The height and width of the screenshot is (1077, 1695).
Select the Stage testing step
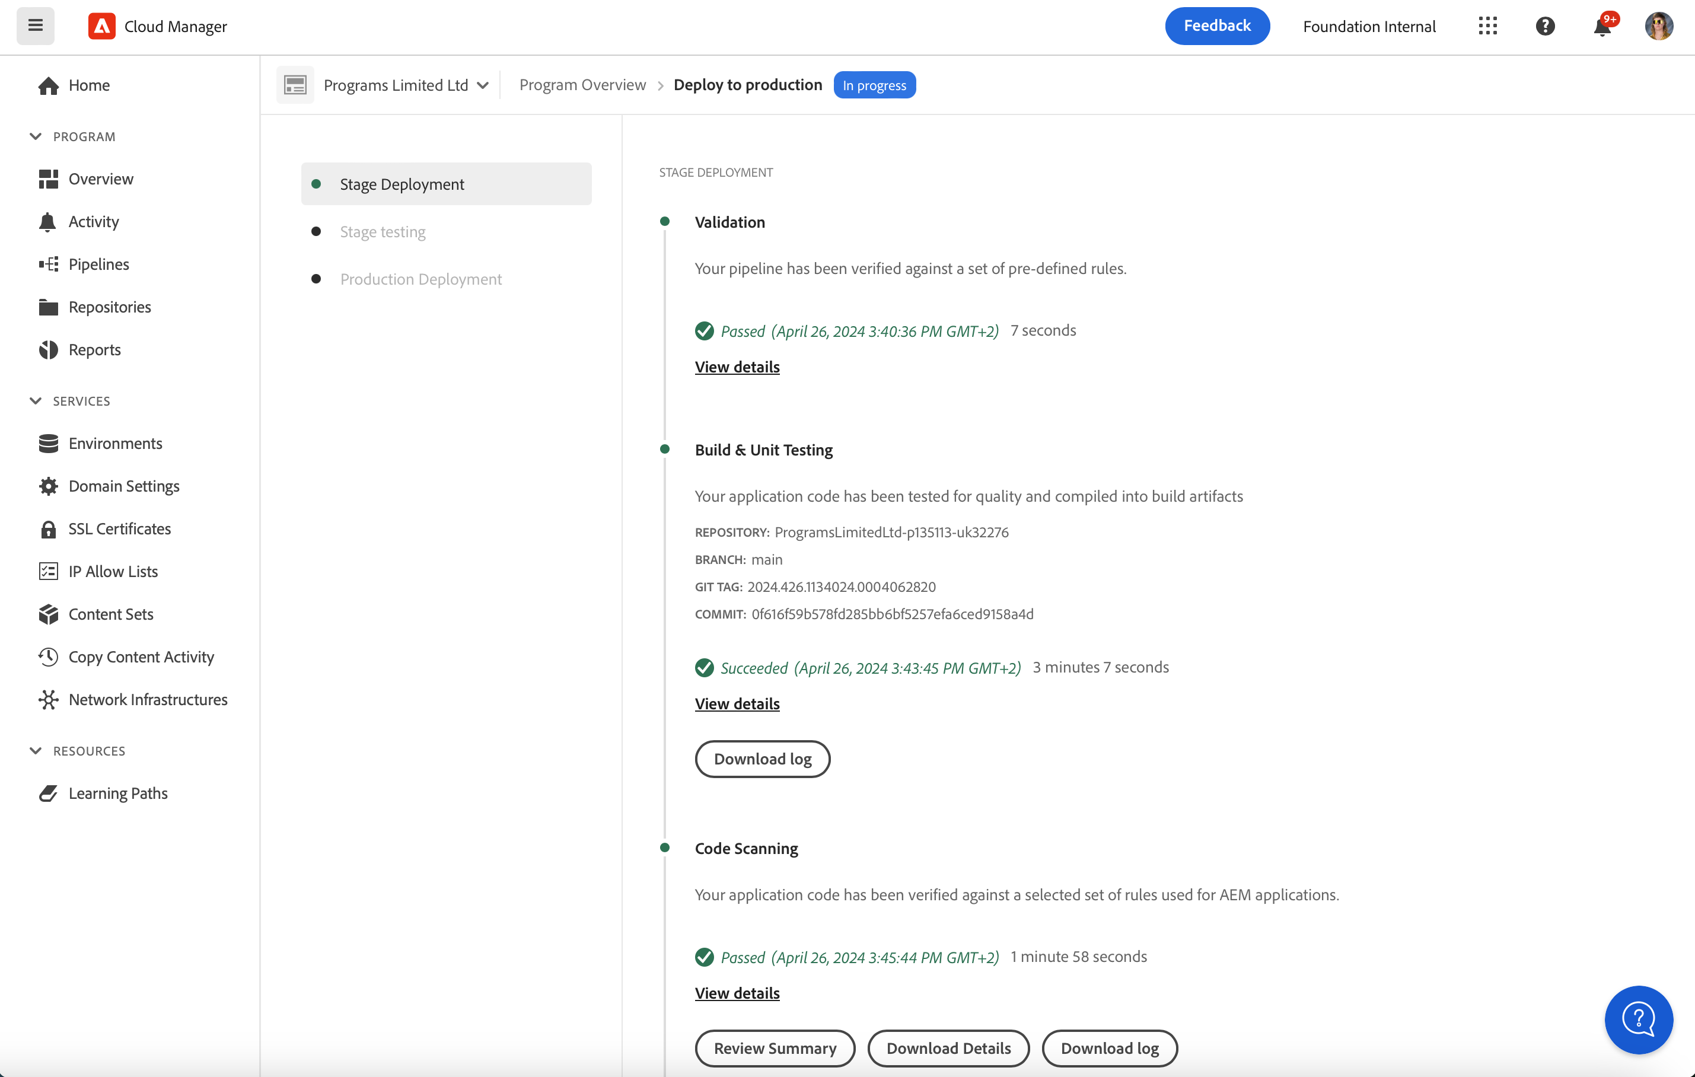click(x=382, y=231)
